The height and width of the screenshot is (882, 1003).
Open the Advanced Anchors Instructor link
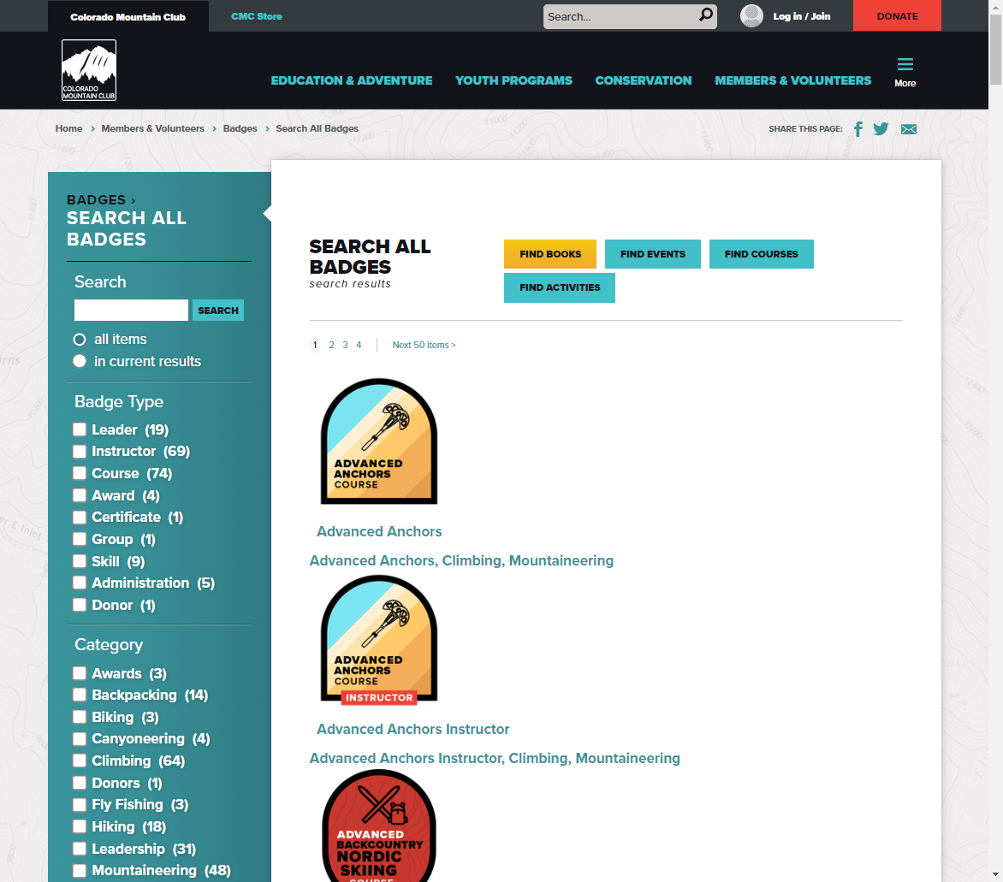point(413,729)
